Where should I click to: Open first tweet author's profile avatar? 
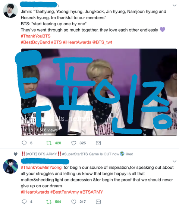click(x=10, y=10)
